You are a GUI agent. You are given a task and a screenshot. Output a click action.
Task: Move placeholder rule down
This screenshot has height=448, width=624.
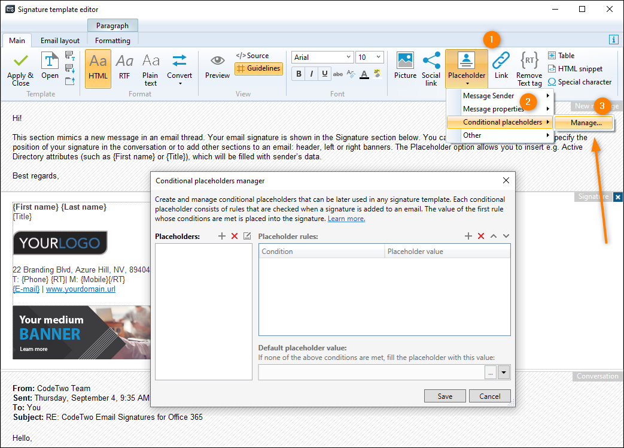point(506,236)
